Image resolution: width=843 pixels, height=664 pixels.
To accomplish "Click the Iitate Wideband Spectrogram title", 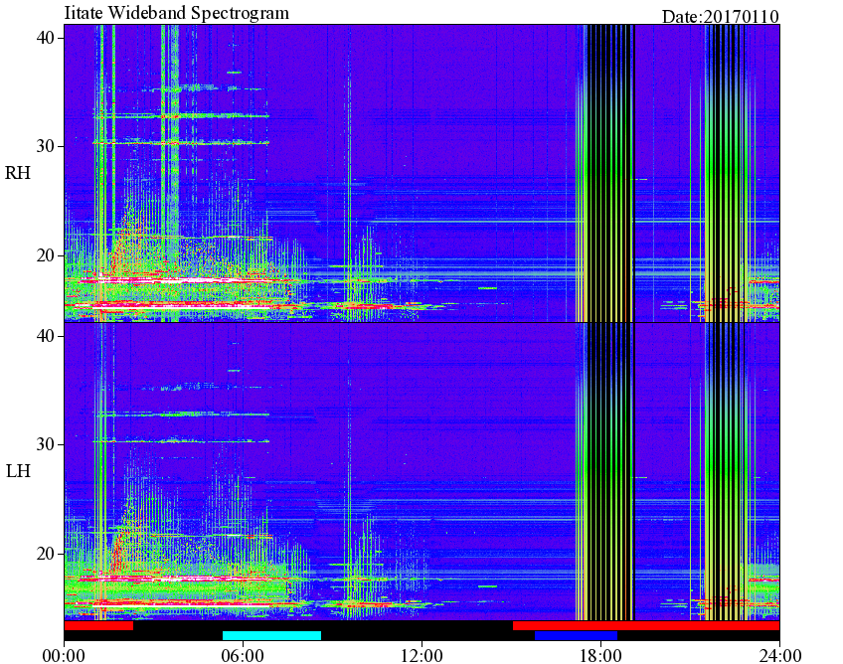I will click(176, 12).
